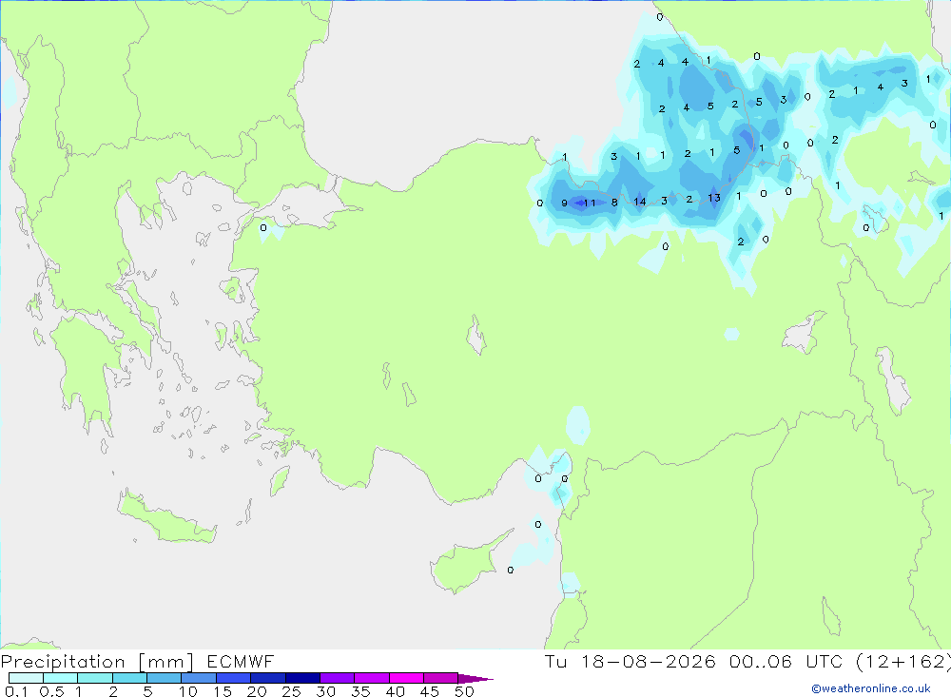This screenshot has height=697, width=951.
Task: Click the precipitation value '13' on the map
Action: pyautogui.click(x=714, y=198)
